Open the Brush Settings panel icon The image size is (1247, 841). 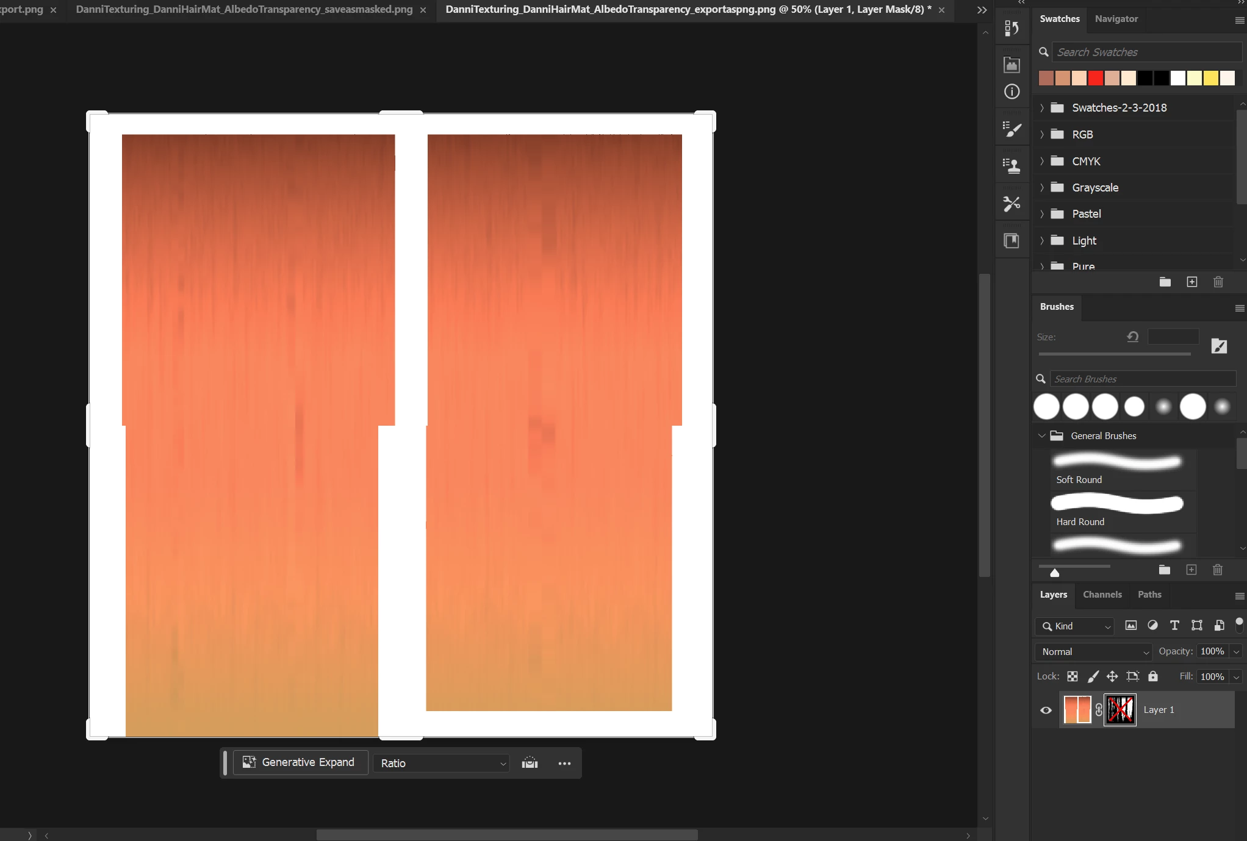click(x=1012, y=129)
